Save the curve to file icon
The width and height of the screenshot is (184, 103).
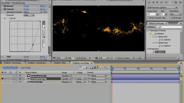[x=44, y=36]
